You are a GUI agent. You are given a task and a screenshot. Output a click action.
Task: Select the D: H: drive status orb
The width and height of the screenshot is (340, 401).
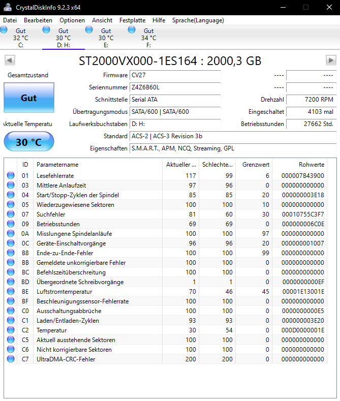pyautogui.click(x=46, y=29)
